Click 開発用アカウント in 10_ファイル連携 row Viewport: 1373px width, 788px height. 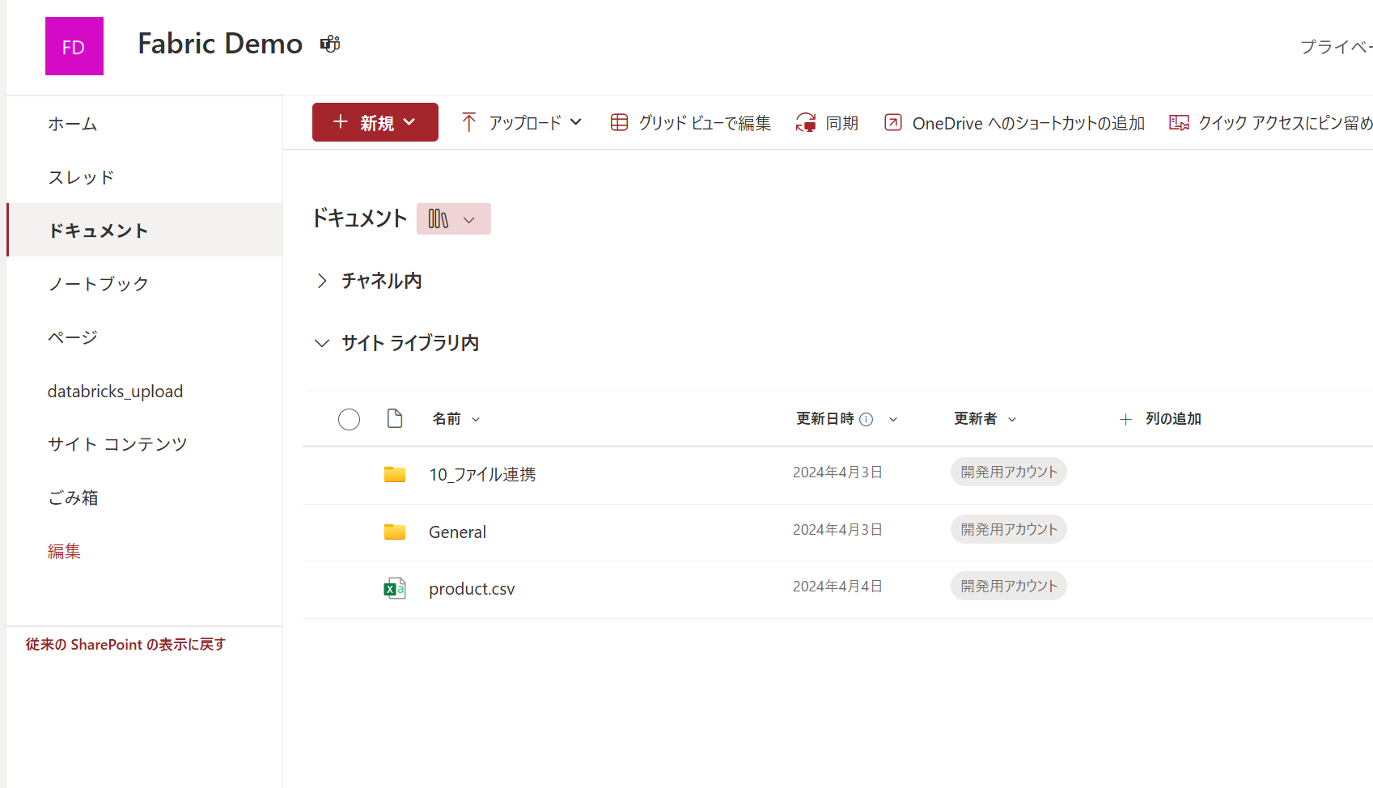click(x=1009, y=472)
